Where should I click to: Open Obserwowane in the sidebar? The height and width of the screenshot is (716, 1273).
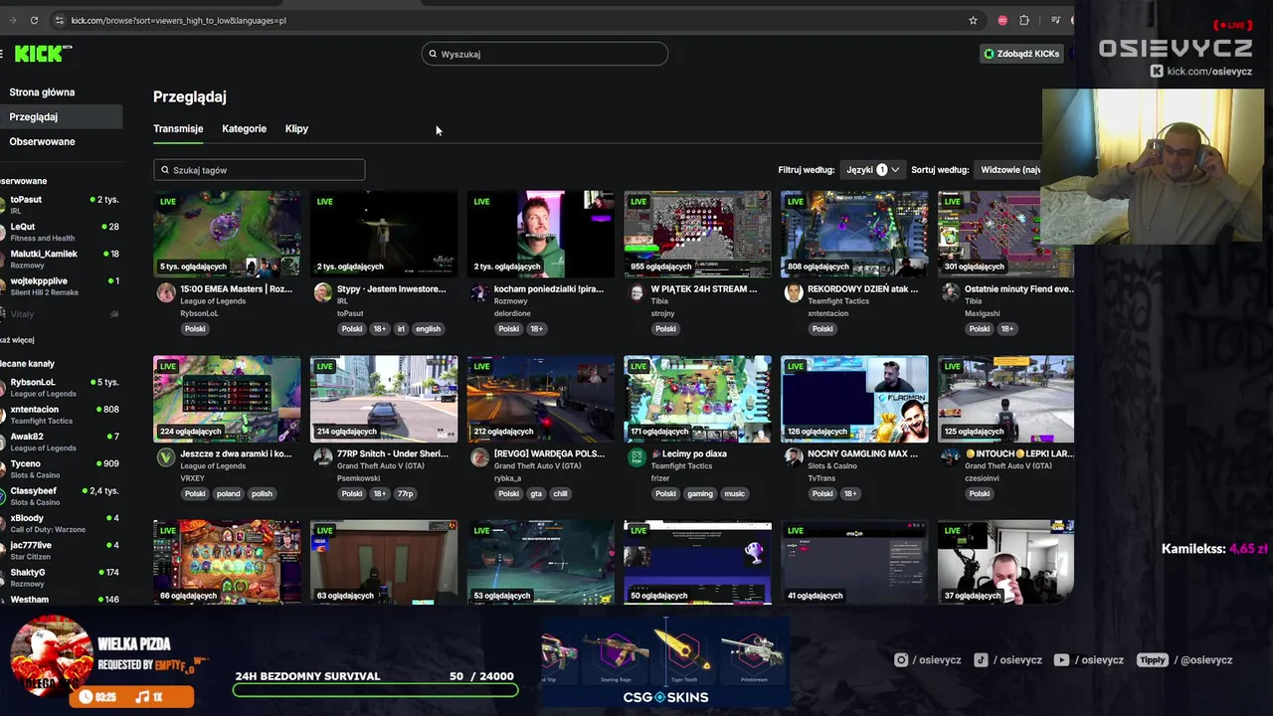tap(42, 141)
